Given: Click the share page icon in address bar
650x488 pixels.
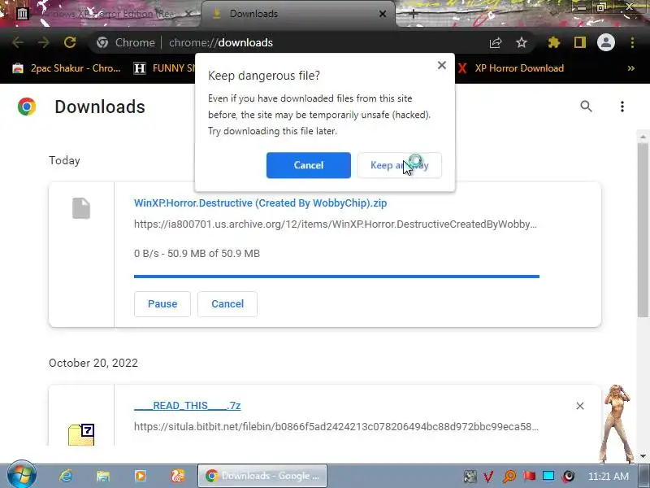Looking at the screenshot, I should pyautogui.click(x=496, y=42).
